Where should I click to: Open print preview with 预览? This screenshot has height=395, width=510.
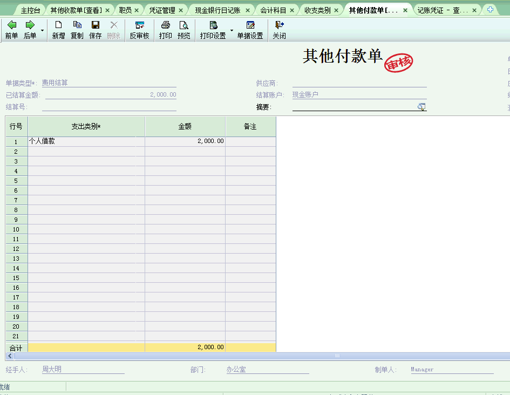pos(184,30)
